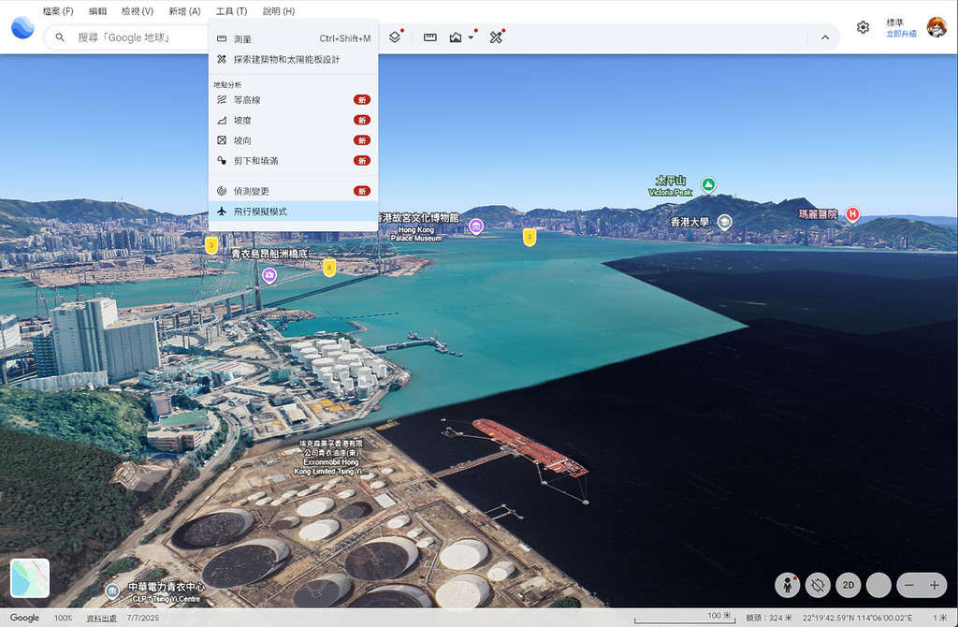The image size is (958, 627).
Task: Select the ruler measure tool in the toolbar
Action: (x=430, y=37)
